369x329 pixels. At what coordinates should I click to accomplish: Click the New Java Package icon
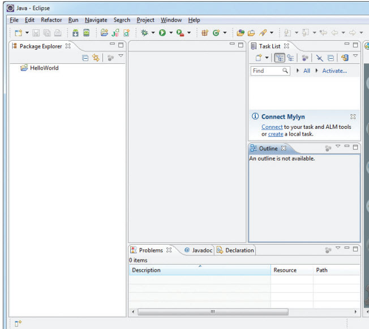pos(205,33)
